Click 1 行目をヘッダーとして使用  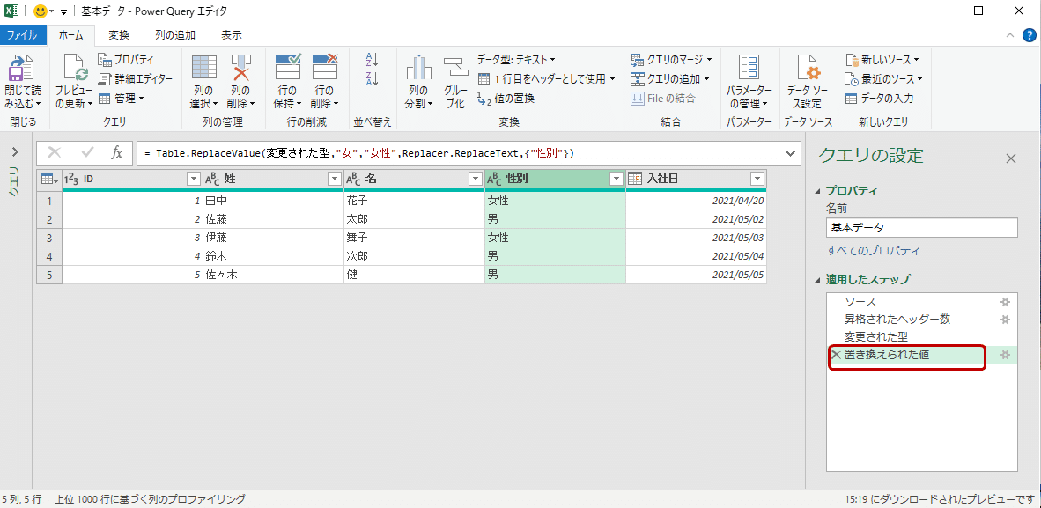546,79
